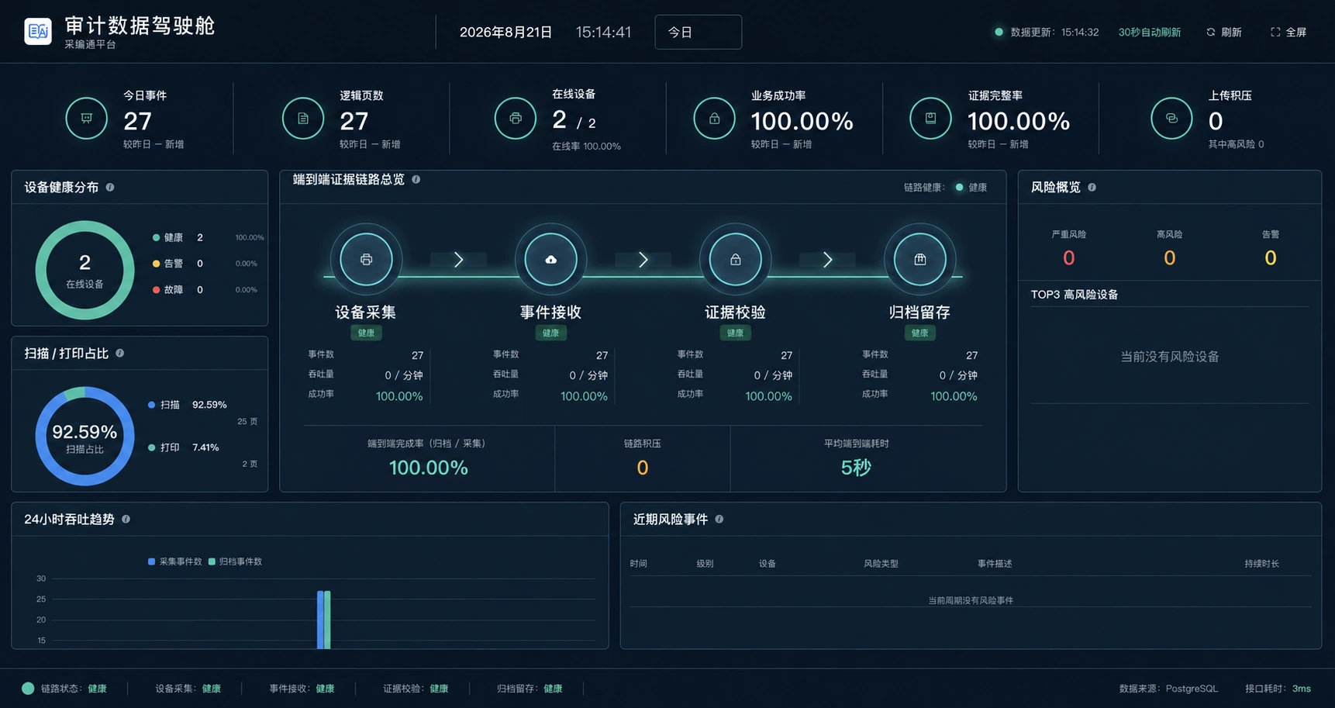This screenshot has width=1335, height=708.
Task: Click the 今日事件 card icon
Action: pyautogui.click(x=86, y=119)
